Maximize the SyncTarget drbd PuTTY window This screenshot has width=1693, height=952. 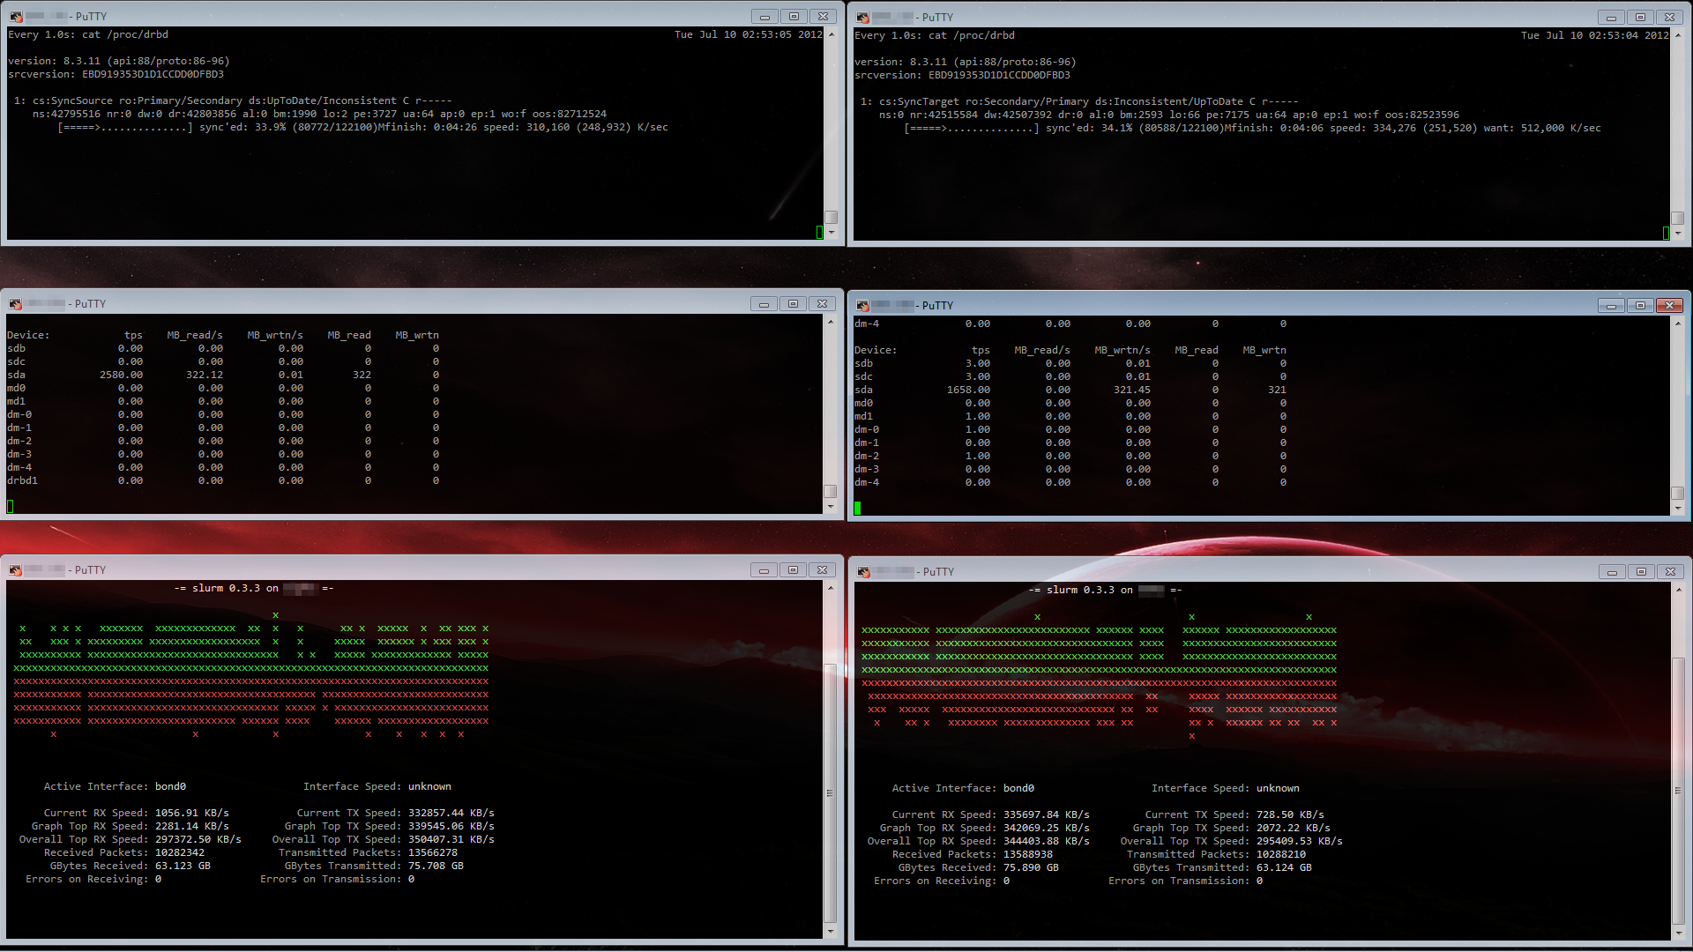click(1640, 18)
